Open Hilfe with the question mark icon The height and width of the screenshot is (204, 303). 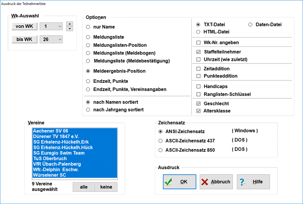pyautogui.click(x=253, y=182)
